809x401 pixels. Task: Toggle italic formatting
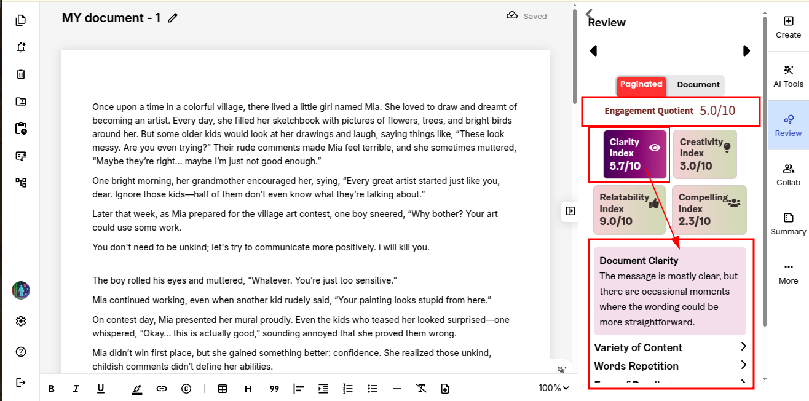(76, 389)
